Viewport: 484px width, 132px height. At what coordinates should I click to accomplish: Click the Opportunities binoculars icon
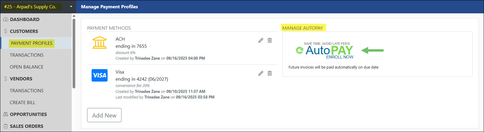[x=5, y=114]
